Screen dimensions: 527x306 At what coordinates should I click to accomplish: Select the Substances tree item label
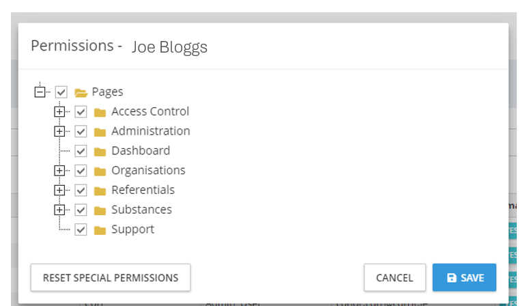[141, 210]
